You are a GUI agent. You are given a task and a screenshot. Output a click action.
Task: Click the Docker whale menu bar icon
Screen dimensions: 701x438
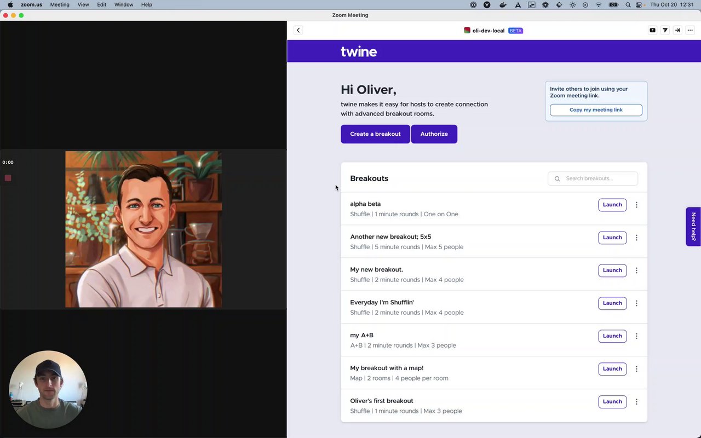point(503,4)
